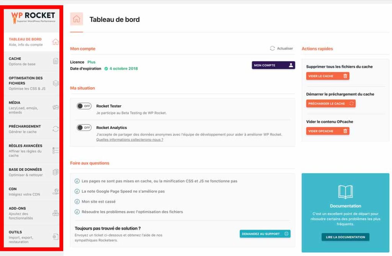Viewport: 392px width, 256px height.
Task: Click the Média image icon in sidebar
Action: (x=56, y=108)
